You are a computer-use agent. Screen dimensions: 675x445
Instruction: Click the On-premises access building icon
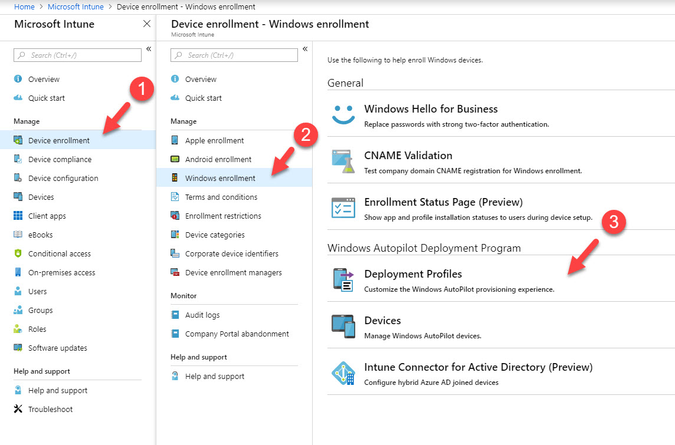18,272
